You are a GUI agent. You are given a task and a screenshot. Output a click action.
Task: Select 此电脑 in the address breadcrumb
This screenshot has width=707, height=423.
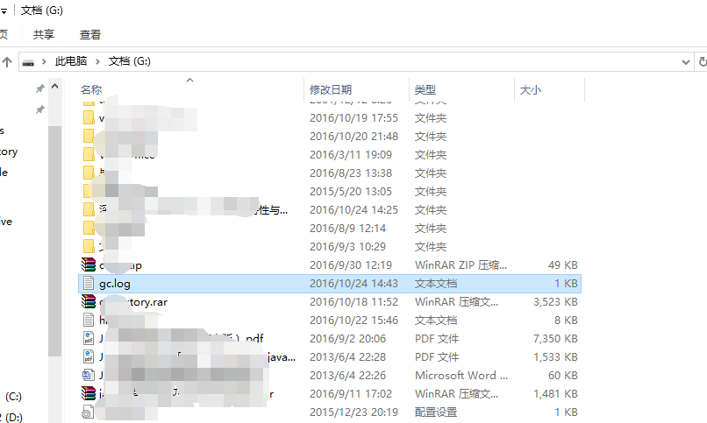[71, 61]
